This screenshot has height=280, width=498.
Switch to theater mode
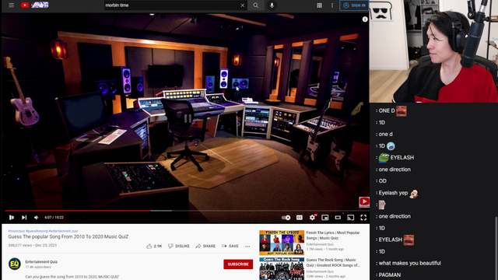(x=338, y=218)
